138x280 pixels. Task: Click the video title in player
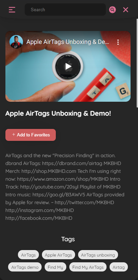point(68,42)
